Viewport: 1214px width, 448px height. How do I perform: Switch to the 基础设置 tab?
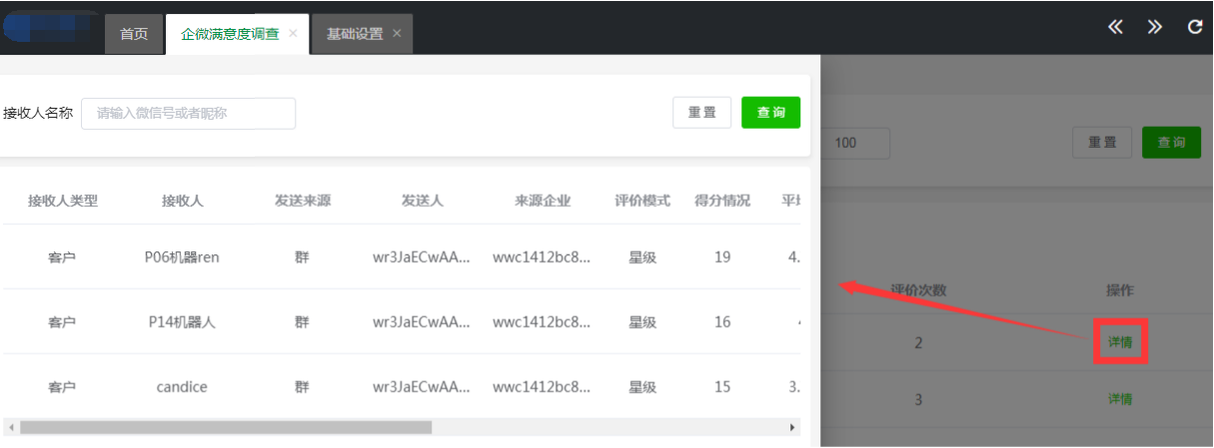point(354,34)
